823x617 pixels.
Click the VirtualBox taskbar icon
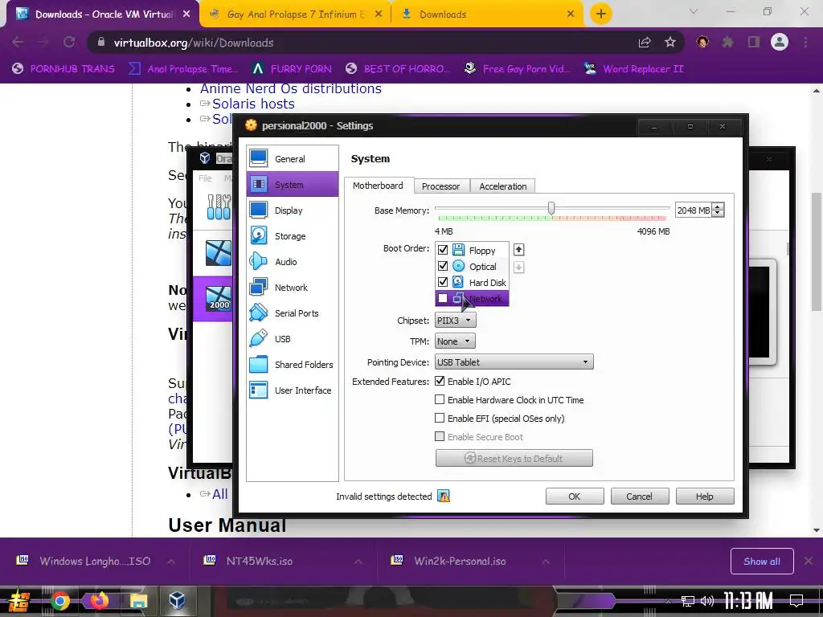click(177, 600)
